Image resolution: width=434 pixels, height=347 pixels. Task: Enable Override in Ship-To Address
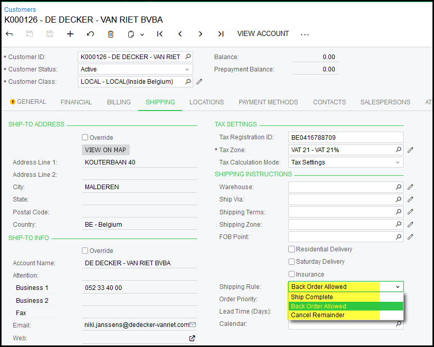click(x=85, y=138)
